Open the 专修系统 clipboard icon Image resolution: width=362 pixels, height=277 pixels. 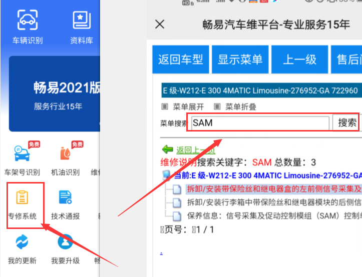click(x=22, y=197)
